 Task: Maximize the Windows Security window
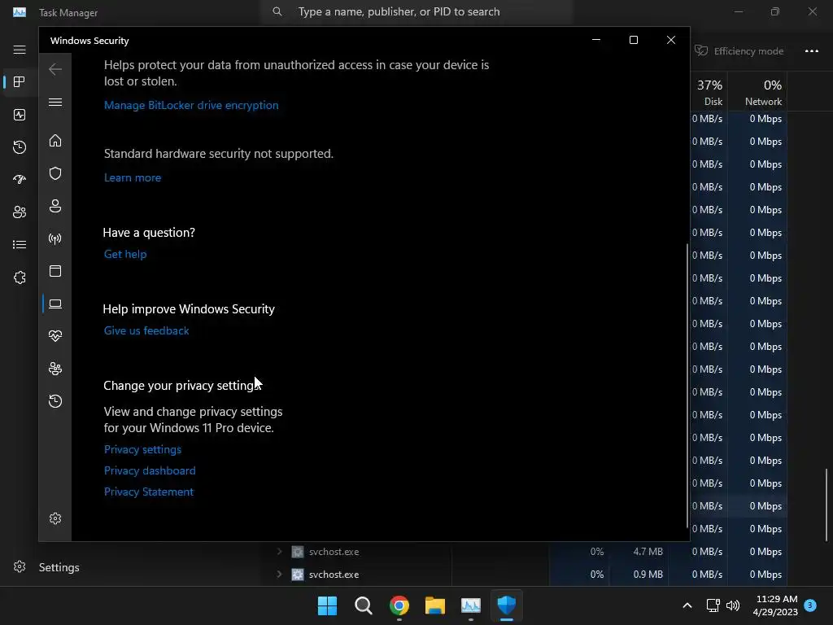[x=633, y=40]
